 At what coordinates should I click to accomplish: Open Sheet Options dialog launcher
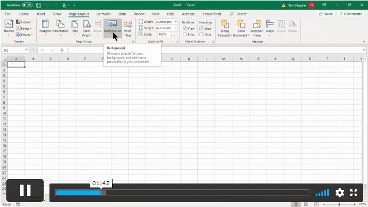213,42
